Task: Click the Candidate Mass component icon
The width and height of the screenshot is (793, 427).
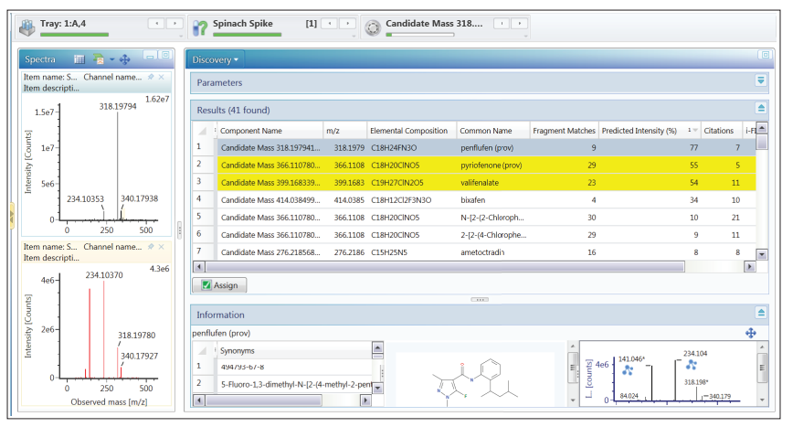Action: click(373, 27)
